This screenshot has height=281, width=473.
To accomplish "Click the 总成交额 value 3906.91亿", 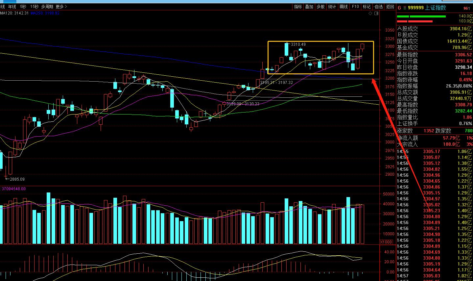I will point(461,92).
